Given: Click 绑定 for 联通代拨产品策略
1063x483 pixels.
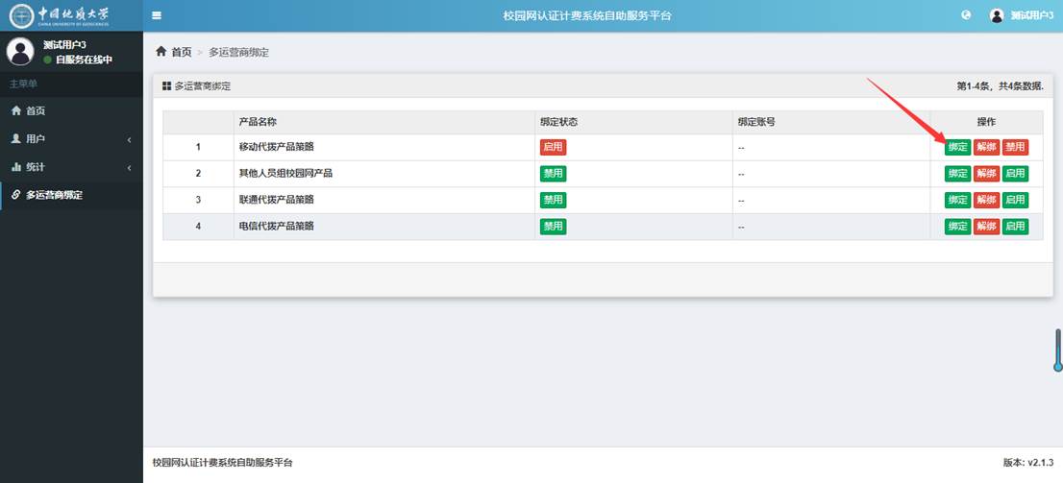Looking at the screenshot, I should click(x=958, y=200).
